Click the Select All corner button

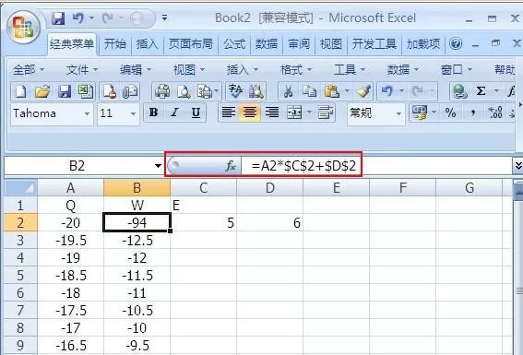point(20,188)
